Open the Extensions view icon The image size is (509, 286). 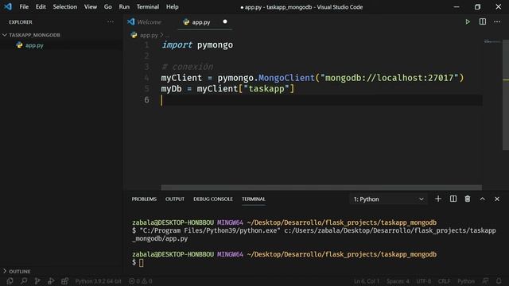tap(65, 280)
